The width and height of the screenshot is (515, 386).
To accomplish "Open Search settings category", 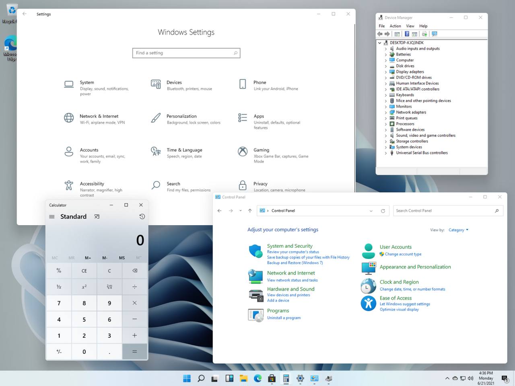I will click(x=181, y=186).
